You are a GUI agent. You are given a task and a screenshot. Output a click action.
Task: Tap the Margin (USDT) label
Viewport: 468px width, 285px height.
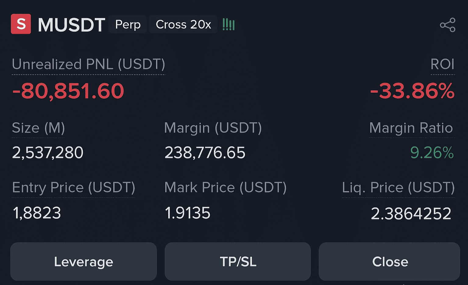(213, 128)
